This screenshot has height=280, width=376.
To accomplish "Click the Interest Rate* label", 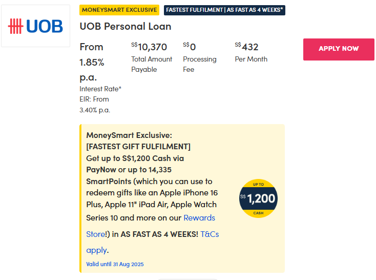I will tap(100, 89).
